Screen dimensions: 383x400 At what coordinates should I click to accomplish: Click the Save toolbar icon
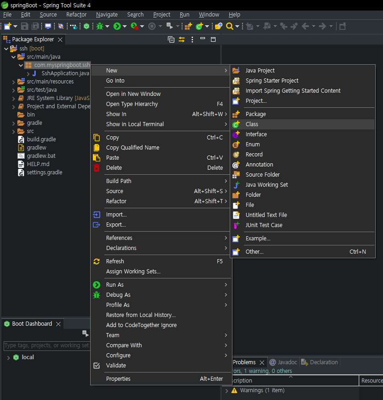pos(24,26)
